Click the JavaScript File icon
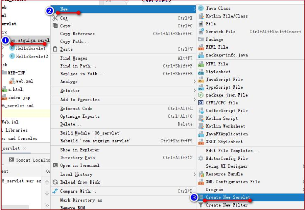Viewport: 305px width, 210px height. click(x=201, y=79)
